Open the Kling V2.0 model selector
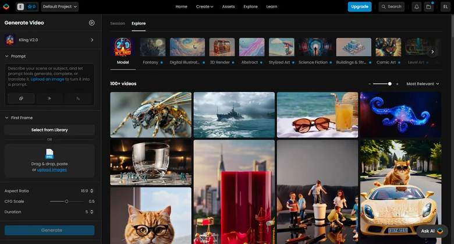Viewport: 454px width, 244px height. (x=50, y=40)
